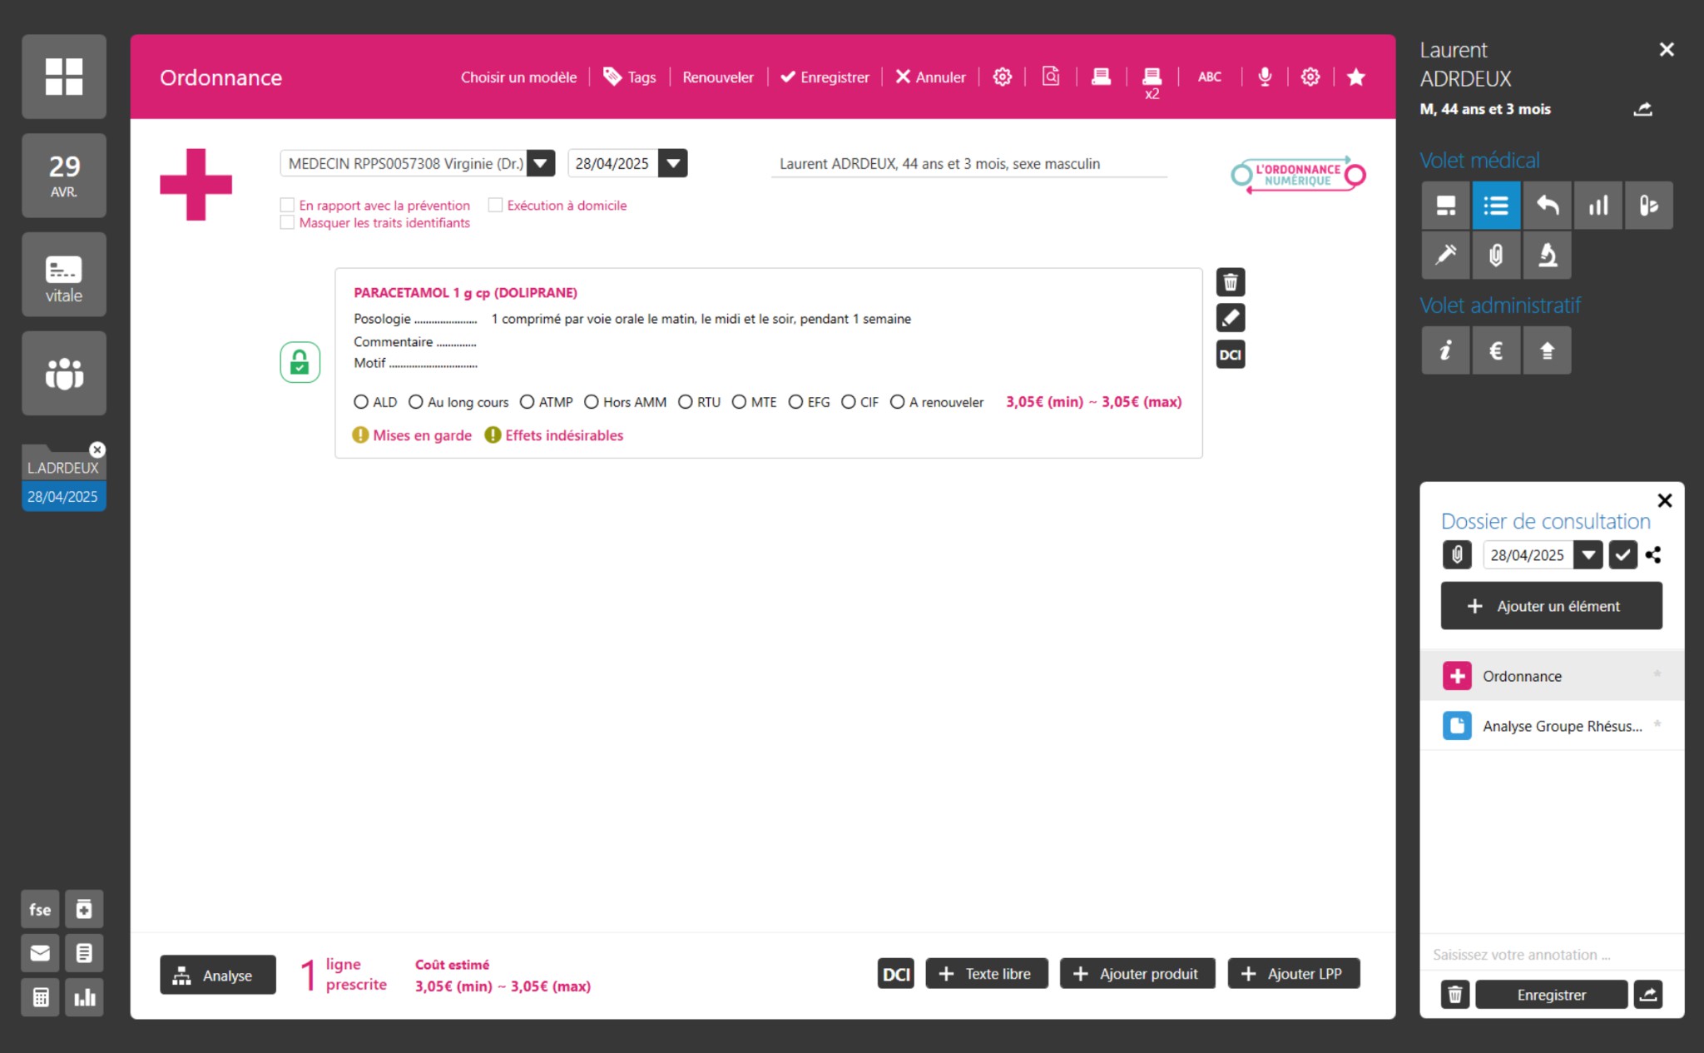Click Renouveler in the header menu

click(x=717, y=77)
